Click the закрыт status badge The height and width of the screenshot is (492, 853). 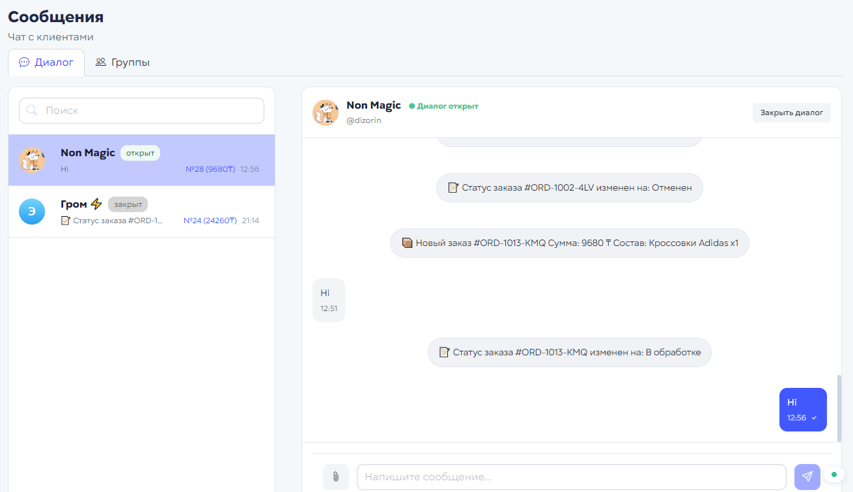click(128, 204)
